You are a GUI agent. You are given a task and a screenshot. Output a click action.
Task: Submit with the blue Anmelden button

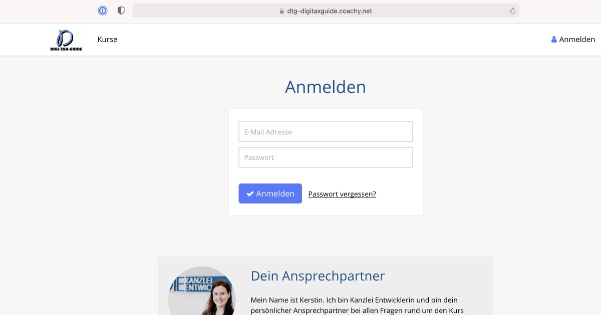[x=270, y=193]
